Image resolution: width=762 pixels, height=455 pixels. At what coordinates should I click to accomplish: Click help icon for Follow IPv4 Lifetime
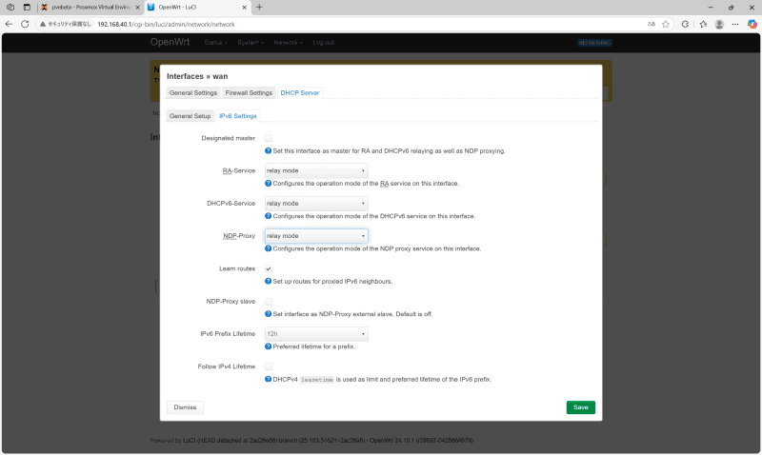coord(268,379)
